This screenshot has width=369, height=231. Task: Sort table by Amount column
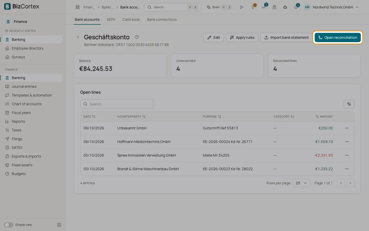point(324,117)
